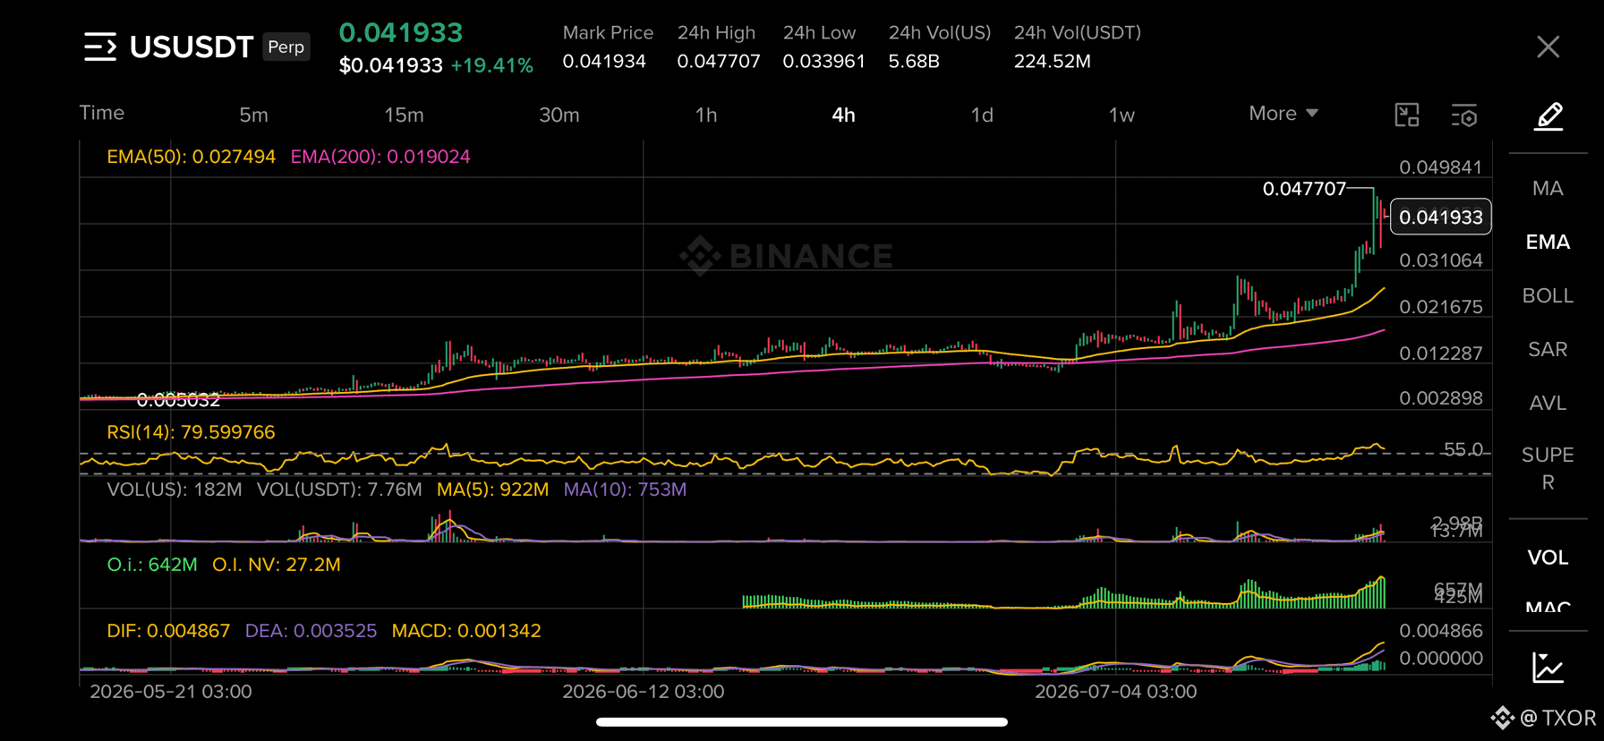The height and width of the screenshot is (741, 1604).
Task: Tap the Perp contract badge
Action: click(286, 47)
